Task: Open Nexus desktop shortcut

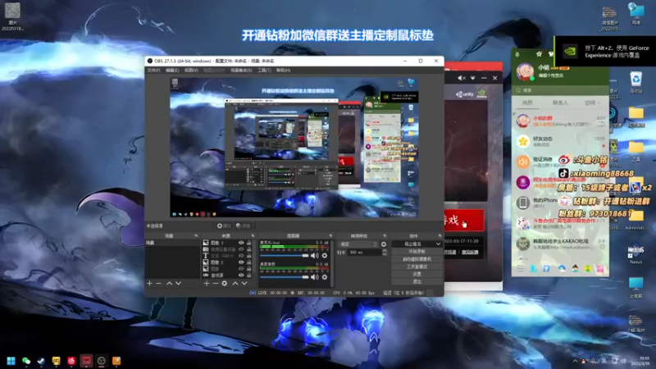Action: click(x=636, y=253)
